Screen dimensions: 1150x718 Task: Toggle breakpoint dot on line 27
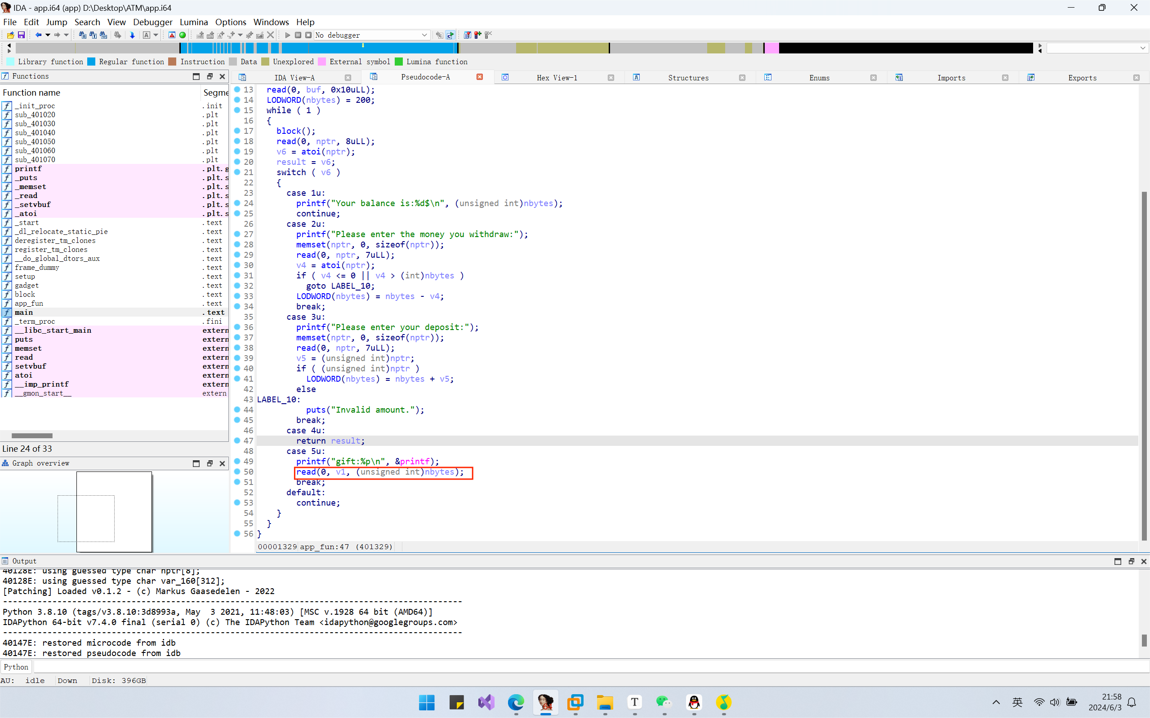click(x=237, y=234)
